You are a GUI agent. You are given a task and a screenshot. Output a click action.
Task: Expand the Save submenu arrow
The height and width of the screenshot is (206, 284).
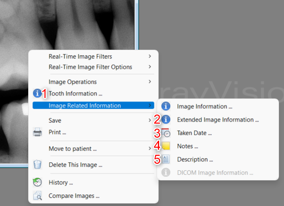(150, 121)
